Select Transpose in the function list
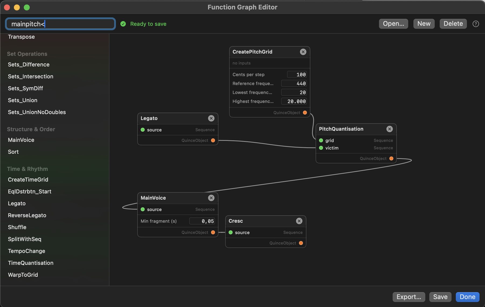This screenshot has height=307, width=485. pyautogui.click(x=21, y=37)
